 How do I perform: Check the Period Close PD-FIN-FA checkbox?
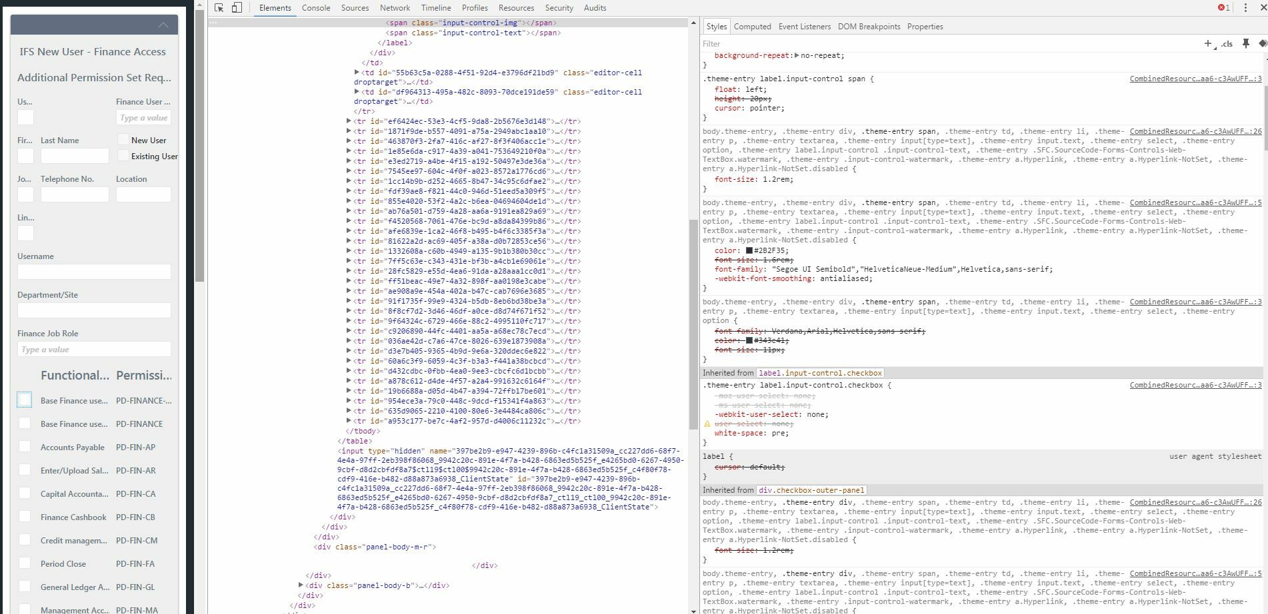[x=25, y=563]
